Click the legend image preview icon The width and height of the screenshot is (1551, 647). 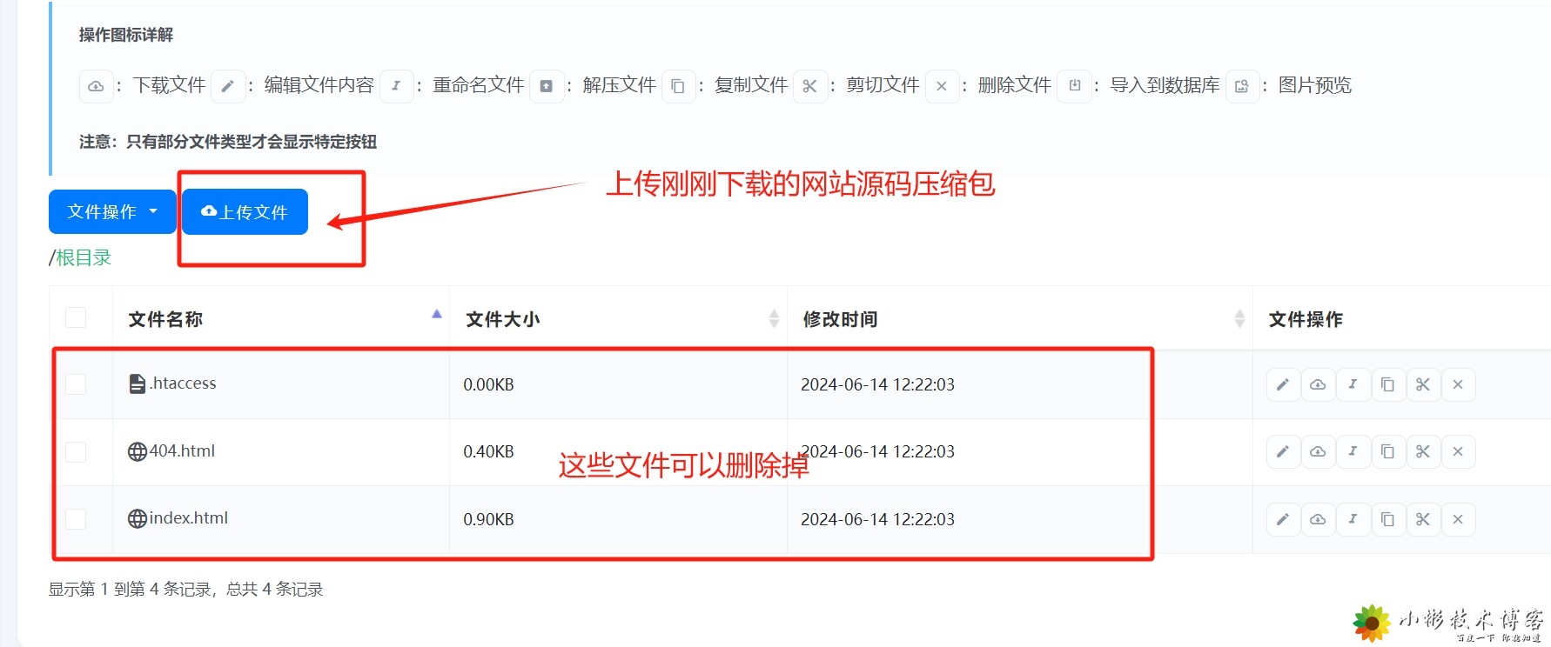click(x=1242, y=86)
